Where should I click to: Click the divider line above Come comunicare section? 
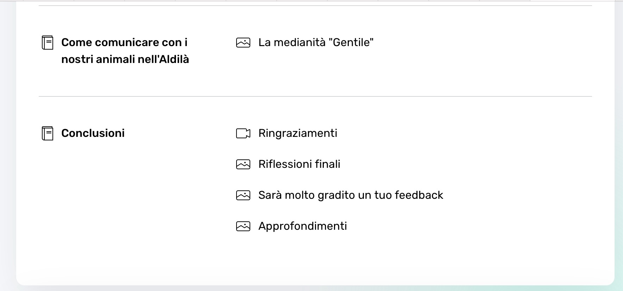[x=315, y=6]
